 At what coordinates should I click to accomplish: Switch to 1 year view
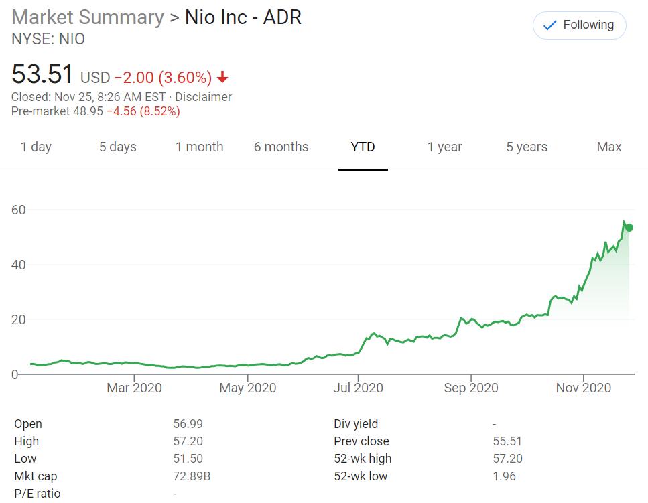point(445,147)
